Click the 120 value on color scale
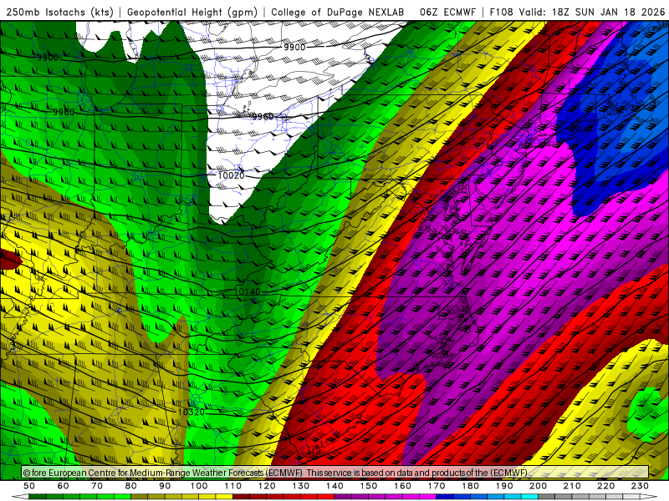The image size is (669, 501). point(267,486)
